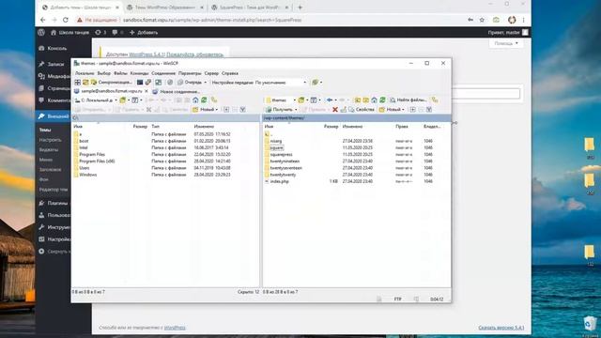Click the 'Помощь' help button in WordPress
Screen dimensions: 601x338
pos(506,43)
